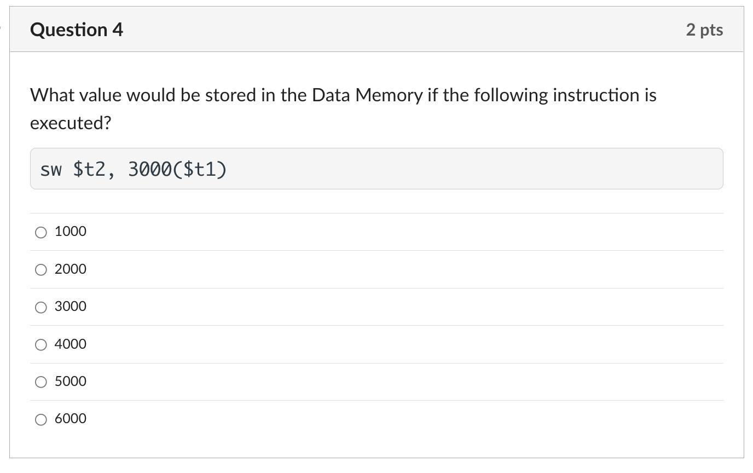Mark the 4000 radio button as answer

point(41,345)
